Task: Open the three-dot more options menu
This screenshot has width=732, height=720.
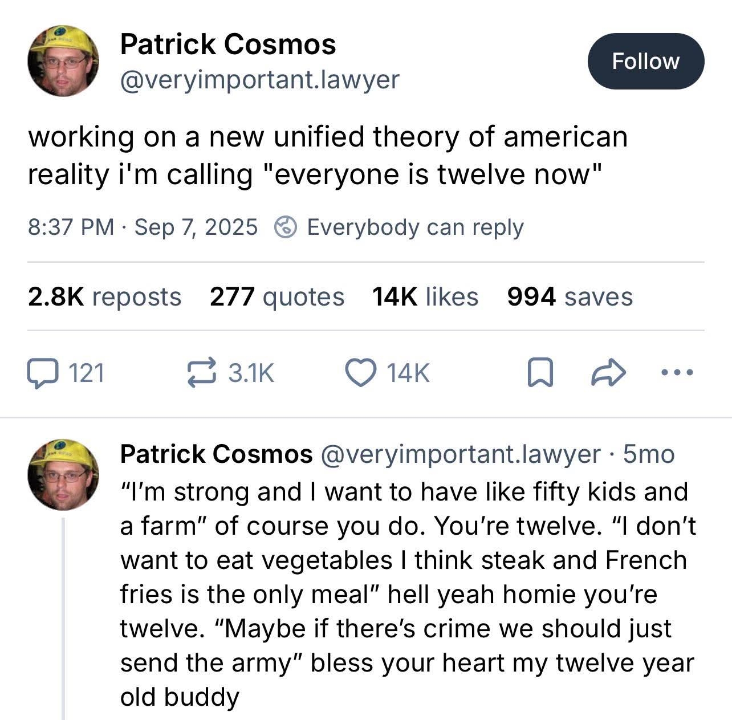Action: click(677, 373)
